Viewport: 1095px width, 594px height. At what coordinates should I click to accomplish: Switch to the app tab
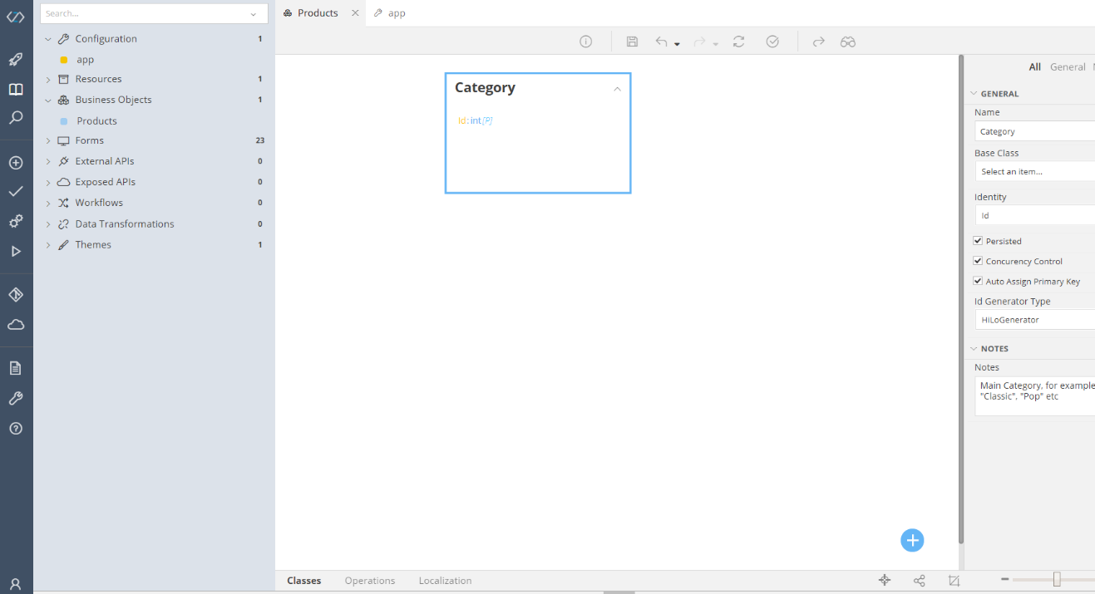(397, 13)
